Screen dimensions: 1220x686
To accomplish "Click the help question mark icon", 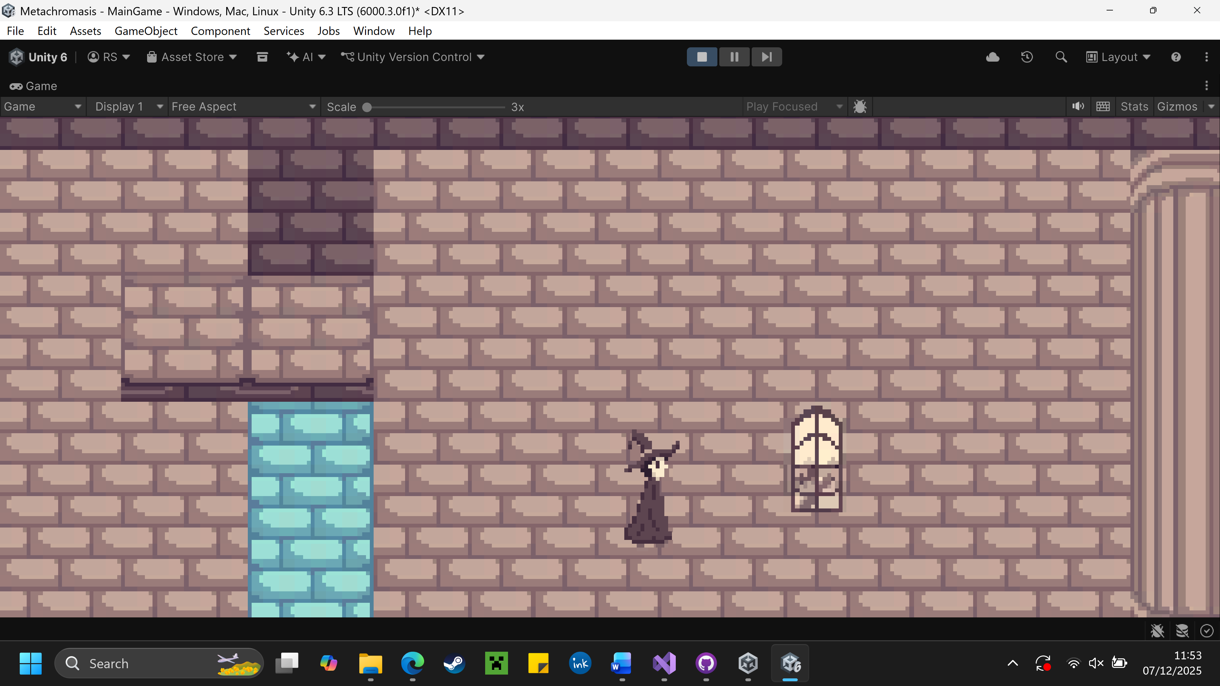I will pyautogui.click(x=1176, y=57).
